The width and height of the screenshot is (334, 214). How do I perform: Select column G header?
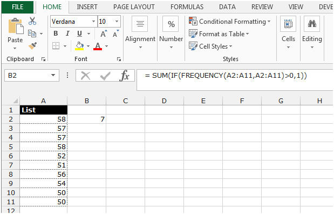281,101
